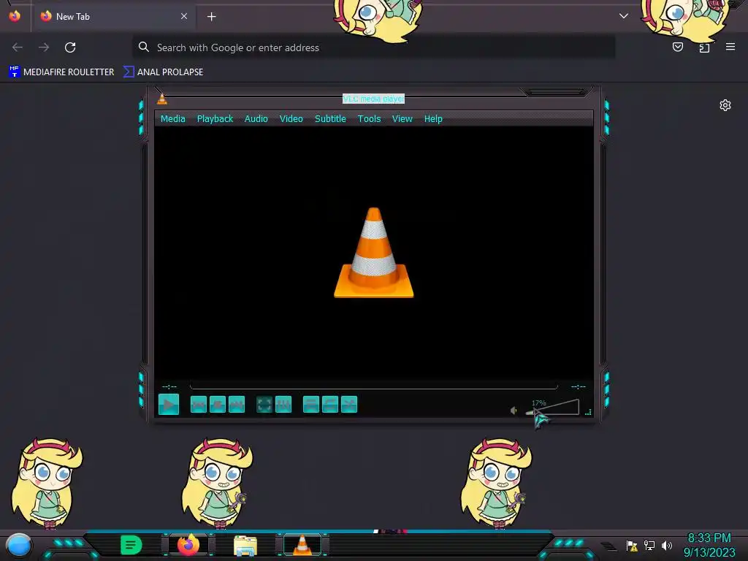Screen dimensions: 748x561
Task: Click the VLC resize grip
Action: (x=588, y=412)
